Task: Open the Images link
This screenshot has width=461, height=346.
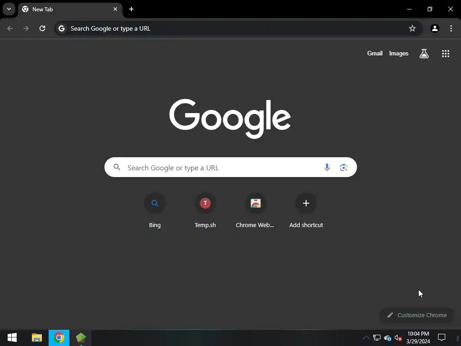Action: pyautogui.click(x=399, y=53)
